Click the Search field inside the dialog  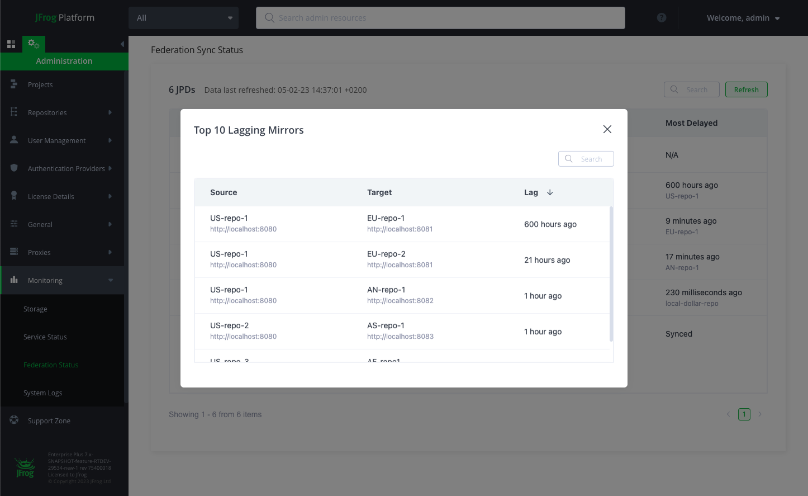coord(586,159)
